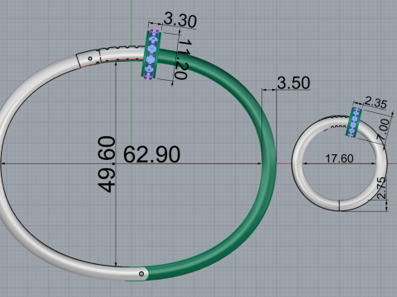Image resolution: width=397 pixels, height=297 pixels.
Task: Click the 11.20 dimension text
Action: tap(184, 59)
